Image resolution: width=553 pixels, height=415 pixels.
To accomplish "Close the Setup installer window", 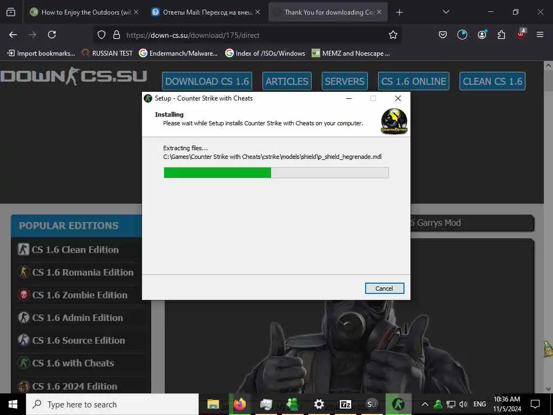I will click(398, 98).
